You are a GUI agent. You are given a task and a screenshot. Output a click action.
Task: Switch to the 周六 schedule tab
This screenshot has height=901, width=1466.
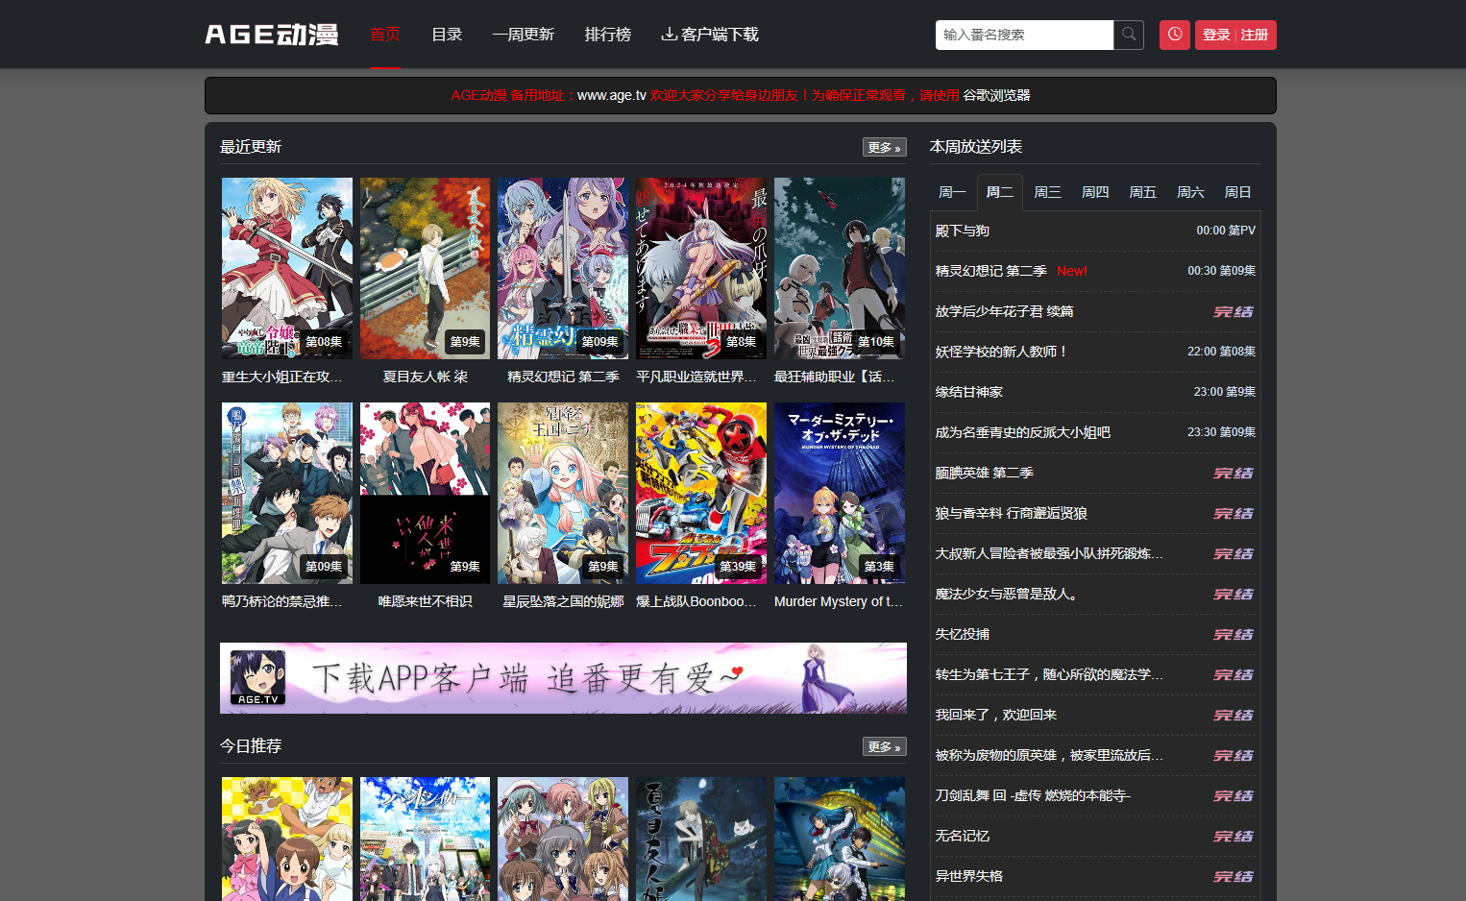point(1190,192)
